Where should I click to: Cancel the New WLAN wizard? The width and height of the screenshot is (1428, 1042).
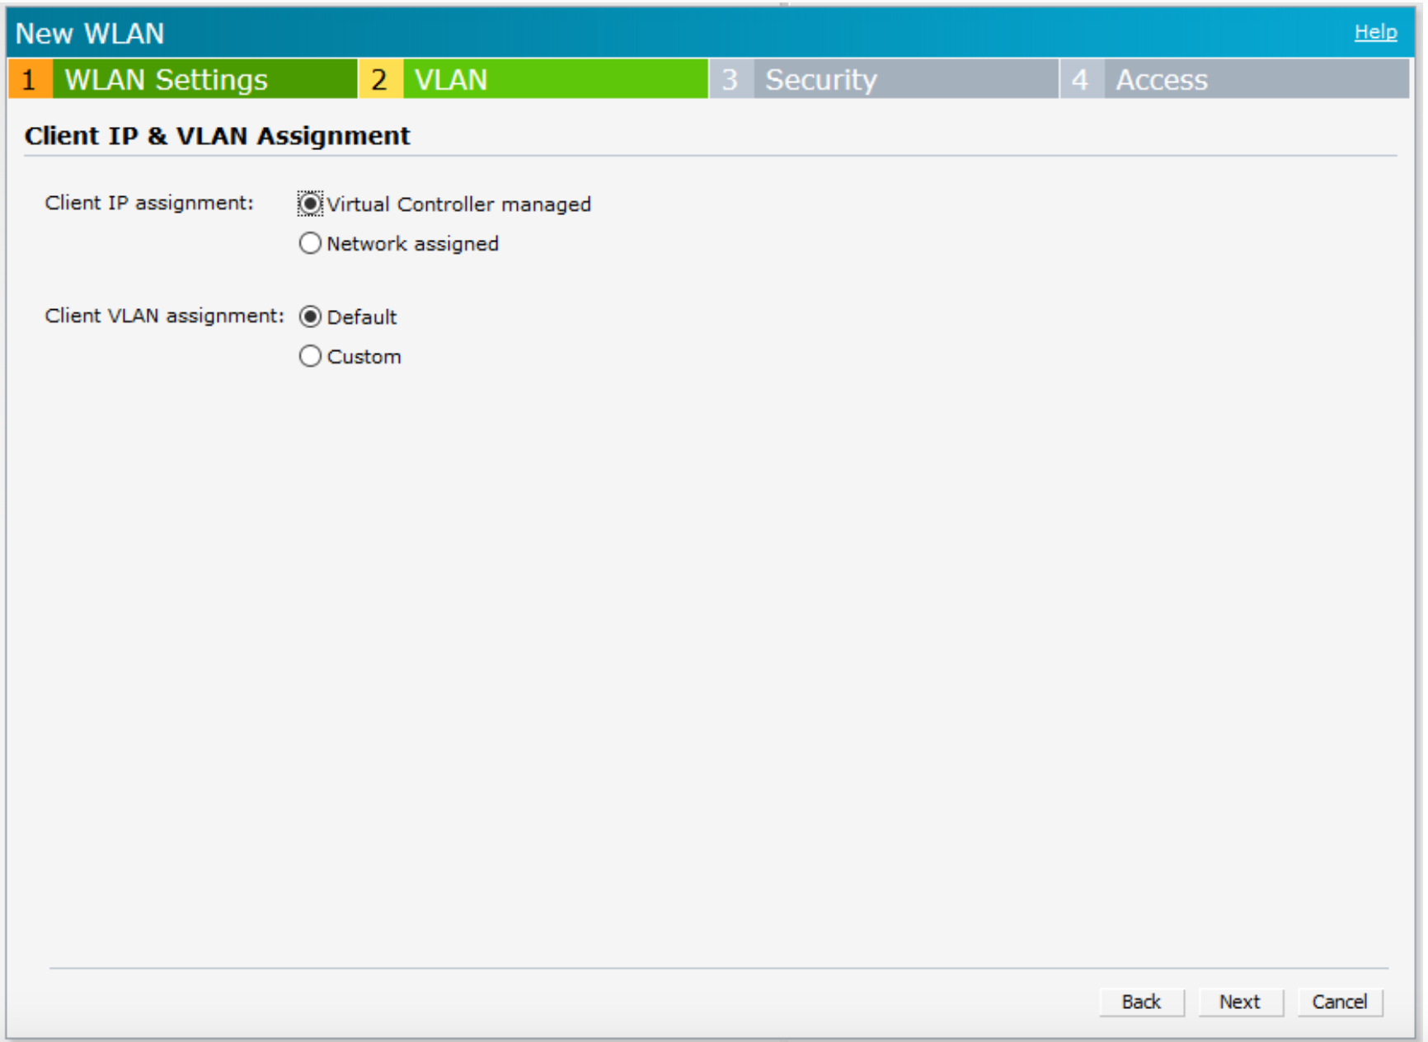(1339, 1002)
